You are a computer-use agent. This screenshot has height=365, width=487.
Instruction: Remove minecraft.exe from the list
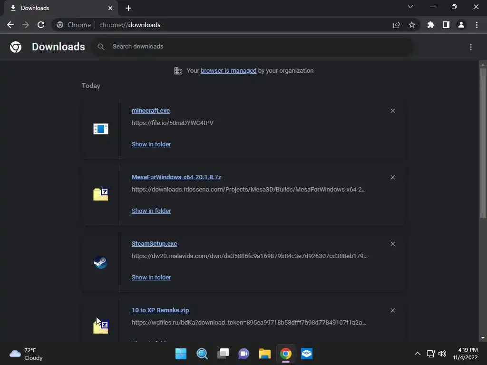point(392,111)
